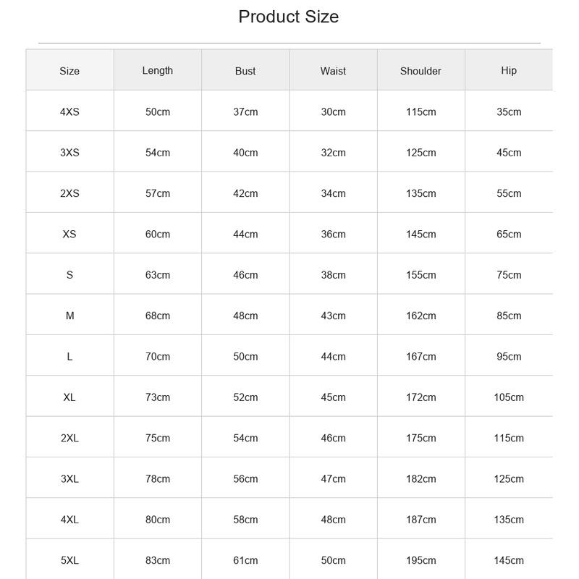Select the Shoulder column header

coord(420,71)
